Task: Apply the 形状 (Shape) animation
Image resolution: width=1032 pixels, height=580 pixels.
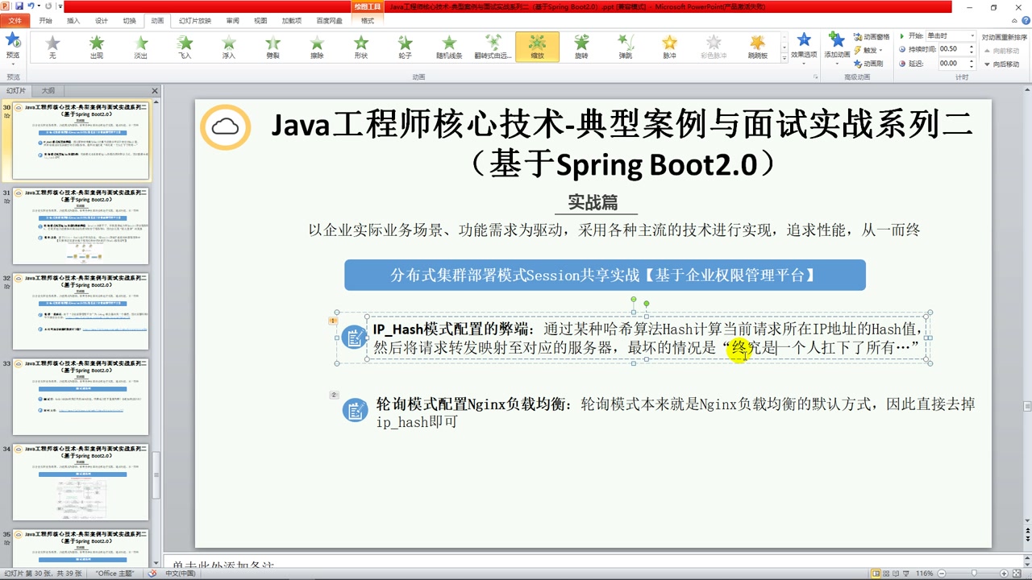Action: (x=360, y=47)
